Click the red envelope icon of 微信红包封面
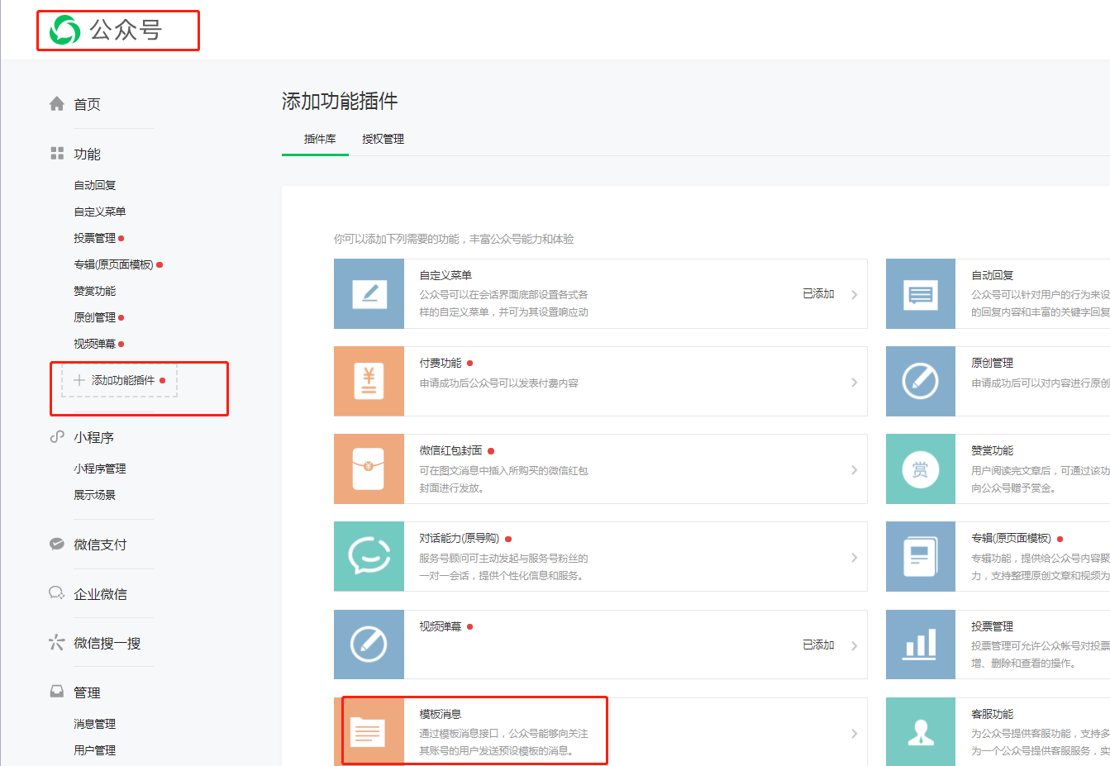Viewport: 1110px width, 766px height. pyautogui.click(x=369, y=469)
